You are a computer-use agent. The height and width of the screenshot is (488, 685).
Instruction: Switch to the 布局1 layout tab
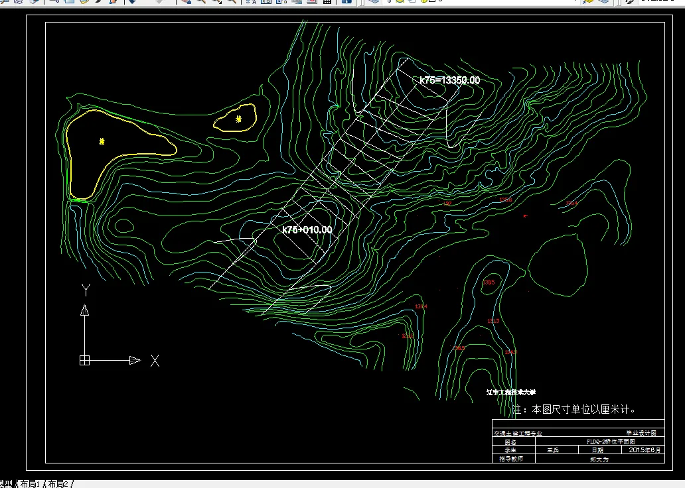[x=30, y=484]
